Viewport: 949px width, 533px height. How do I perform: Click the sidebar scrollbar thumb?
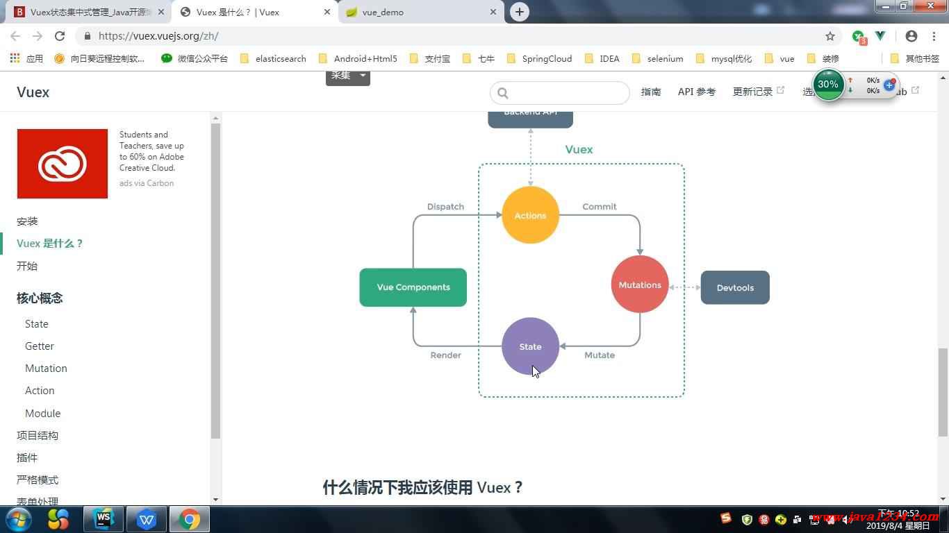click(x=215, y=281)
